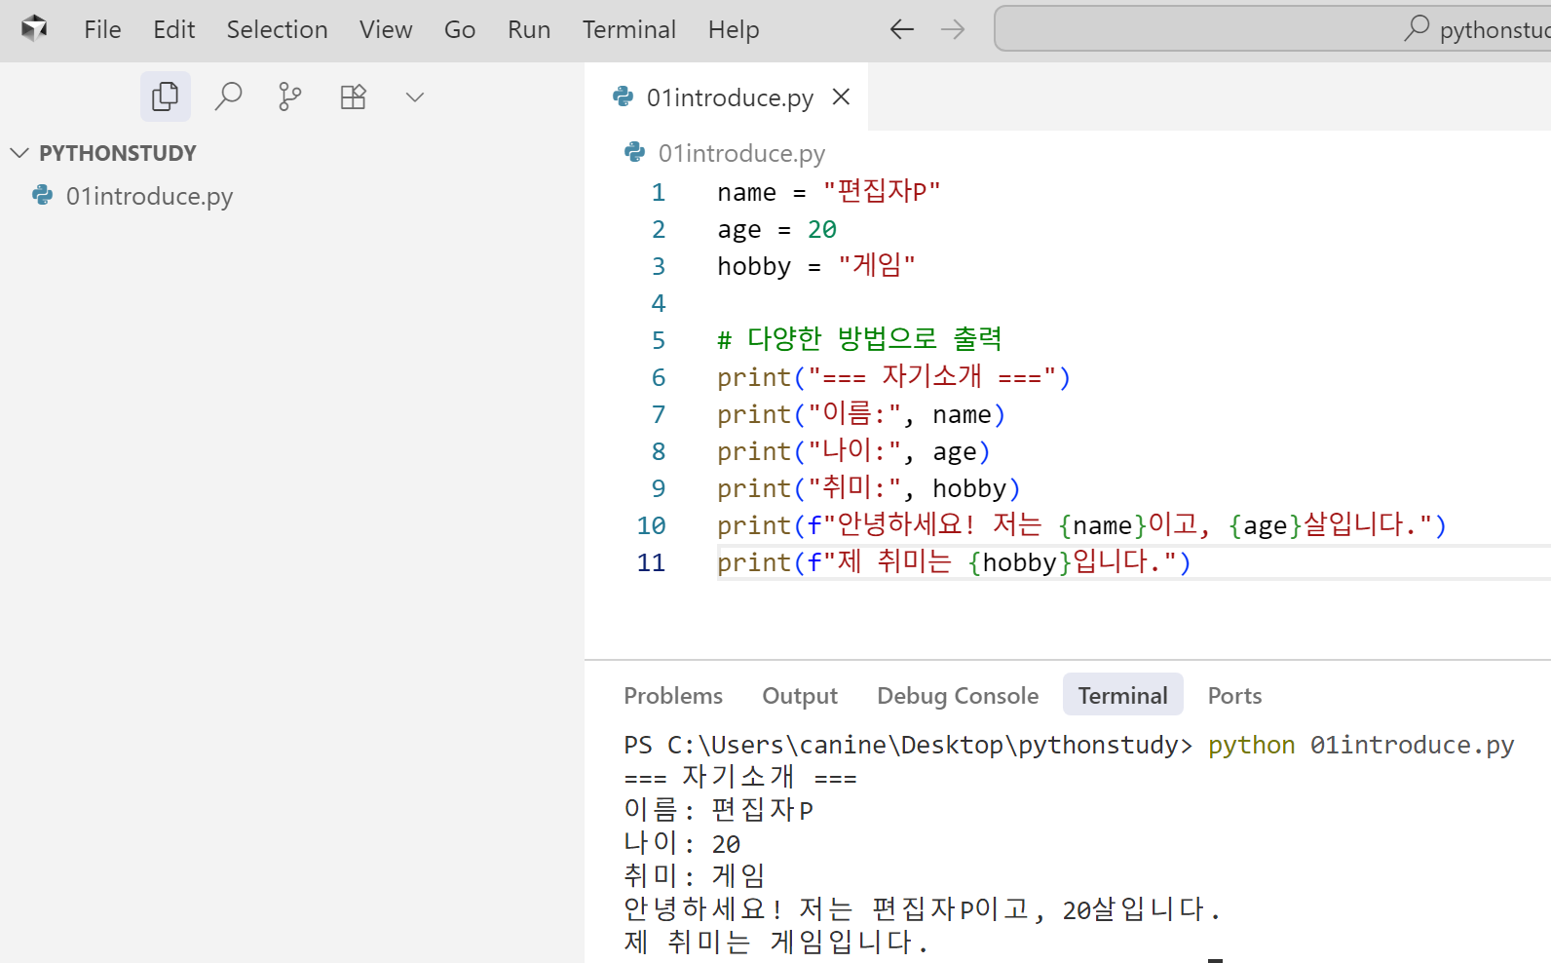Screen dimensions: 1551x963
Task: Click terminal output '제 취미는 게임입니다.'
Action: click(776, 942)
